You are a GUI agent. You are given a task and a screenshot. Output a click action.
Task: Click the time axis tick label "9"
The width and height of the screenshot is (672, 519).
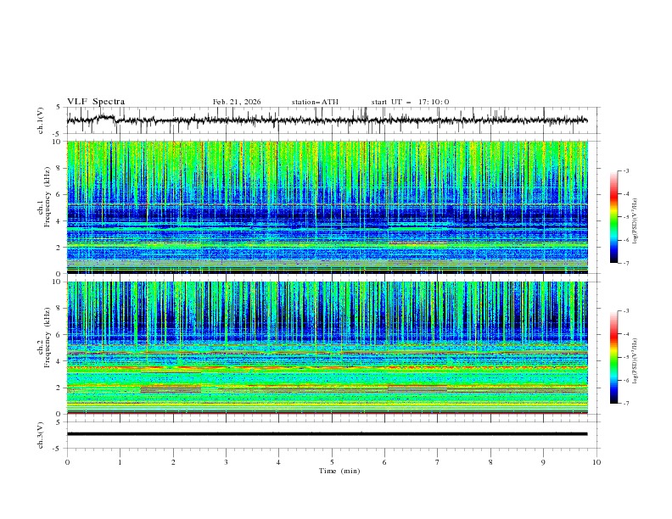click(543, 462)
